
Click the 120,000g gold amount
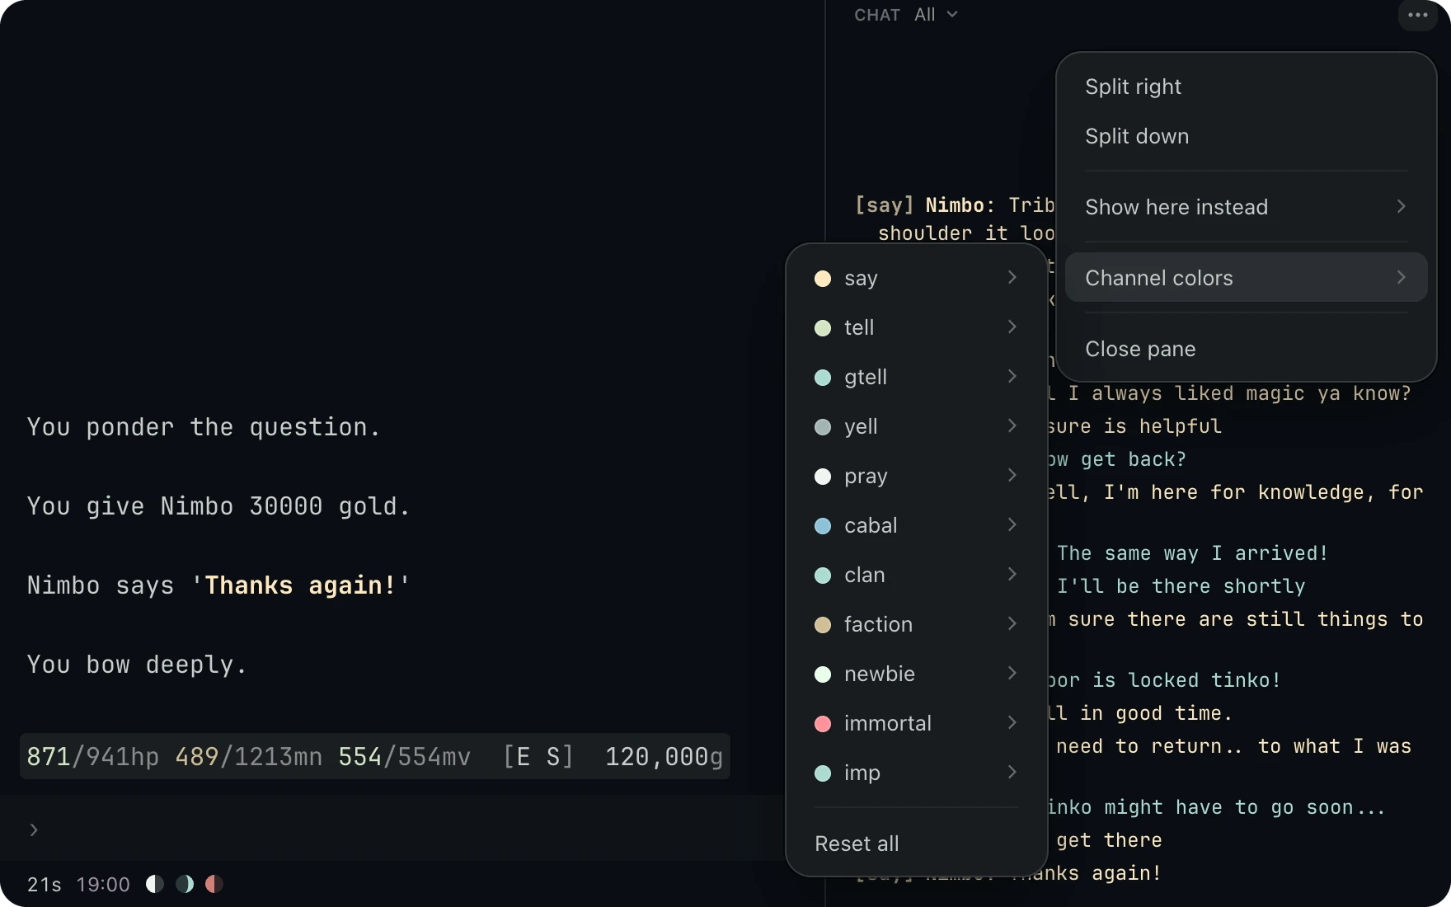tap(664, 757)
